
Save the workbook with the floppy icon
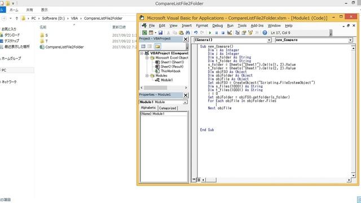click(x=160, y=33)
